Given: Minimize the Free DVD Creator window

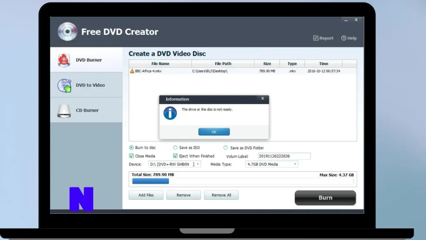Looking at the screenshot, I should [x=346, y=20].
